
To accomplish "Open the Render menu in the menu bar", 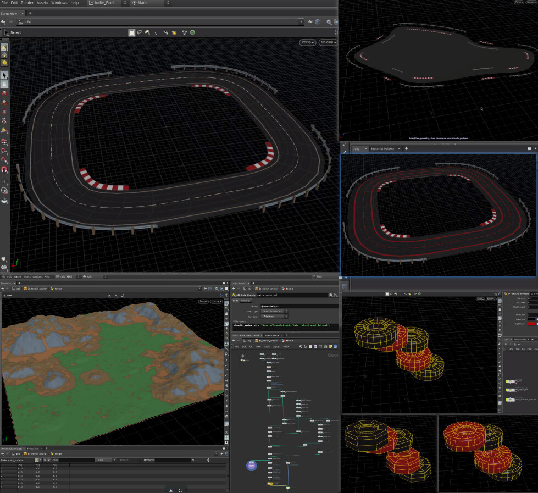I will [27, 3].
